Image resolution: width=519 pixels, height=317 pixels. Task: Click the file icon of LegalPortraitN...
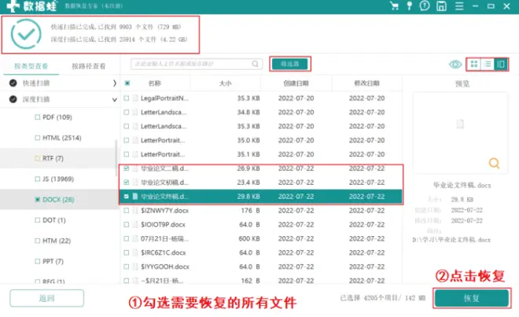[x=135, y=98]
